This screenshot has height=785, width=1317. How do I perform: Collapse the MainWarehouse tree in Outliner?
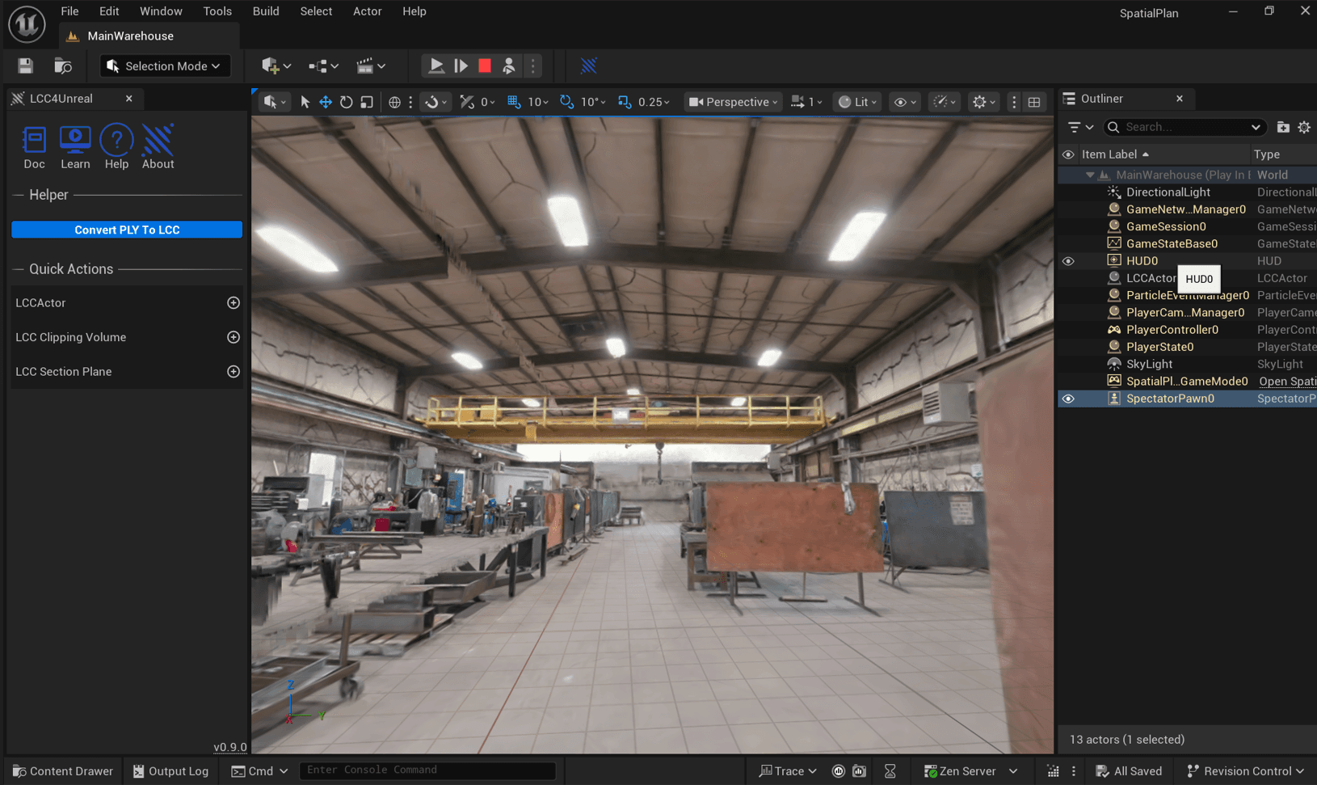[x=1090, y=175]
